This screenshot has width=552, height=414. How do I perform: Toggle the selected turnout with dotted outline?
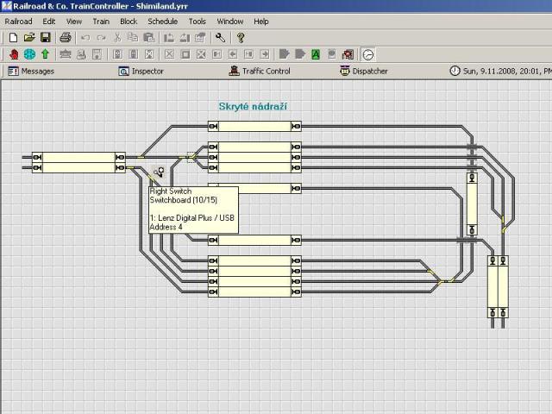coord(191,157)
